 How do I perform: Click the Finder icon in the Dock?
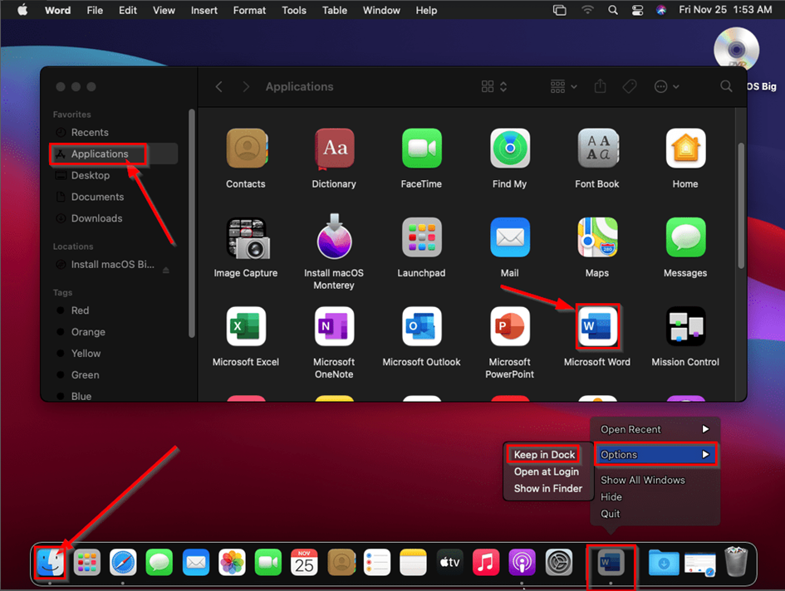(x=50, y=563)
